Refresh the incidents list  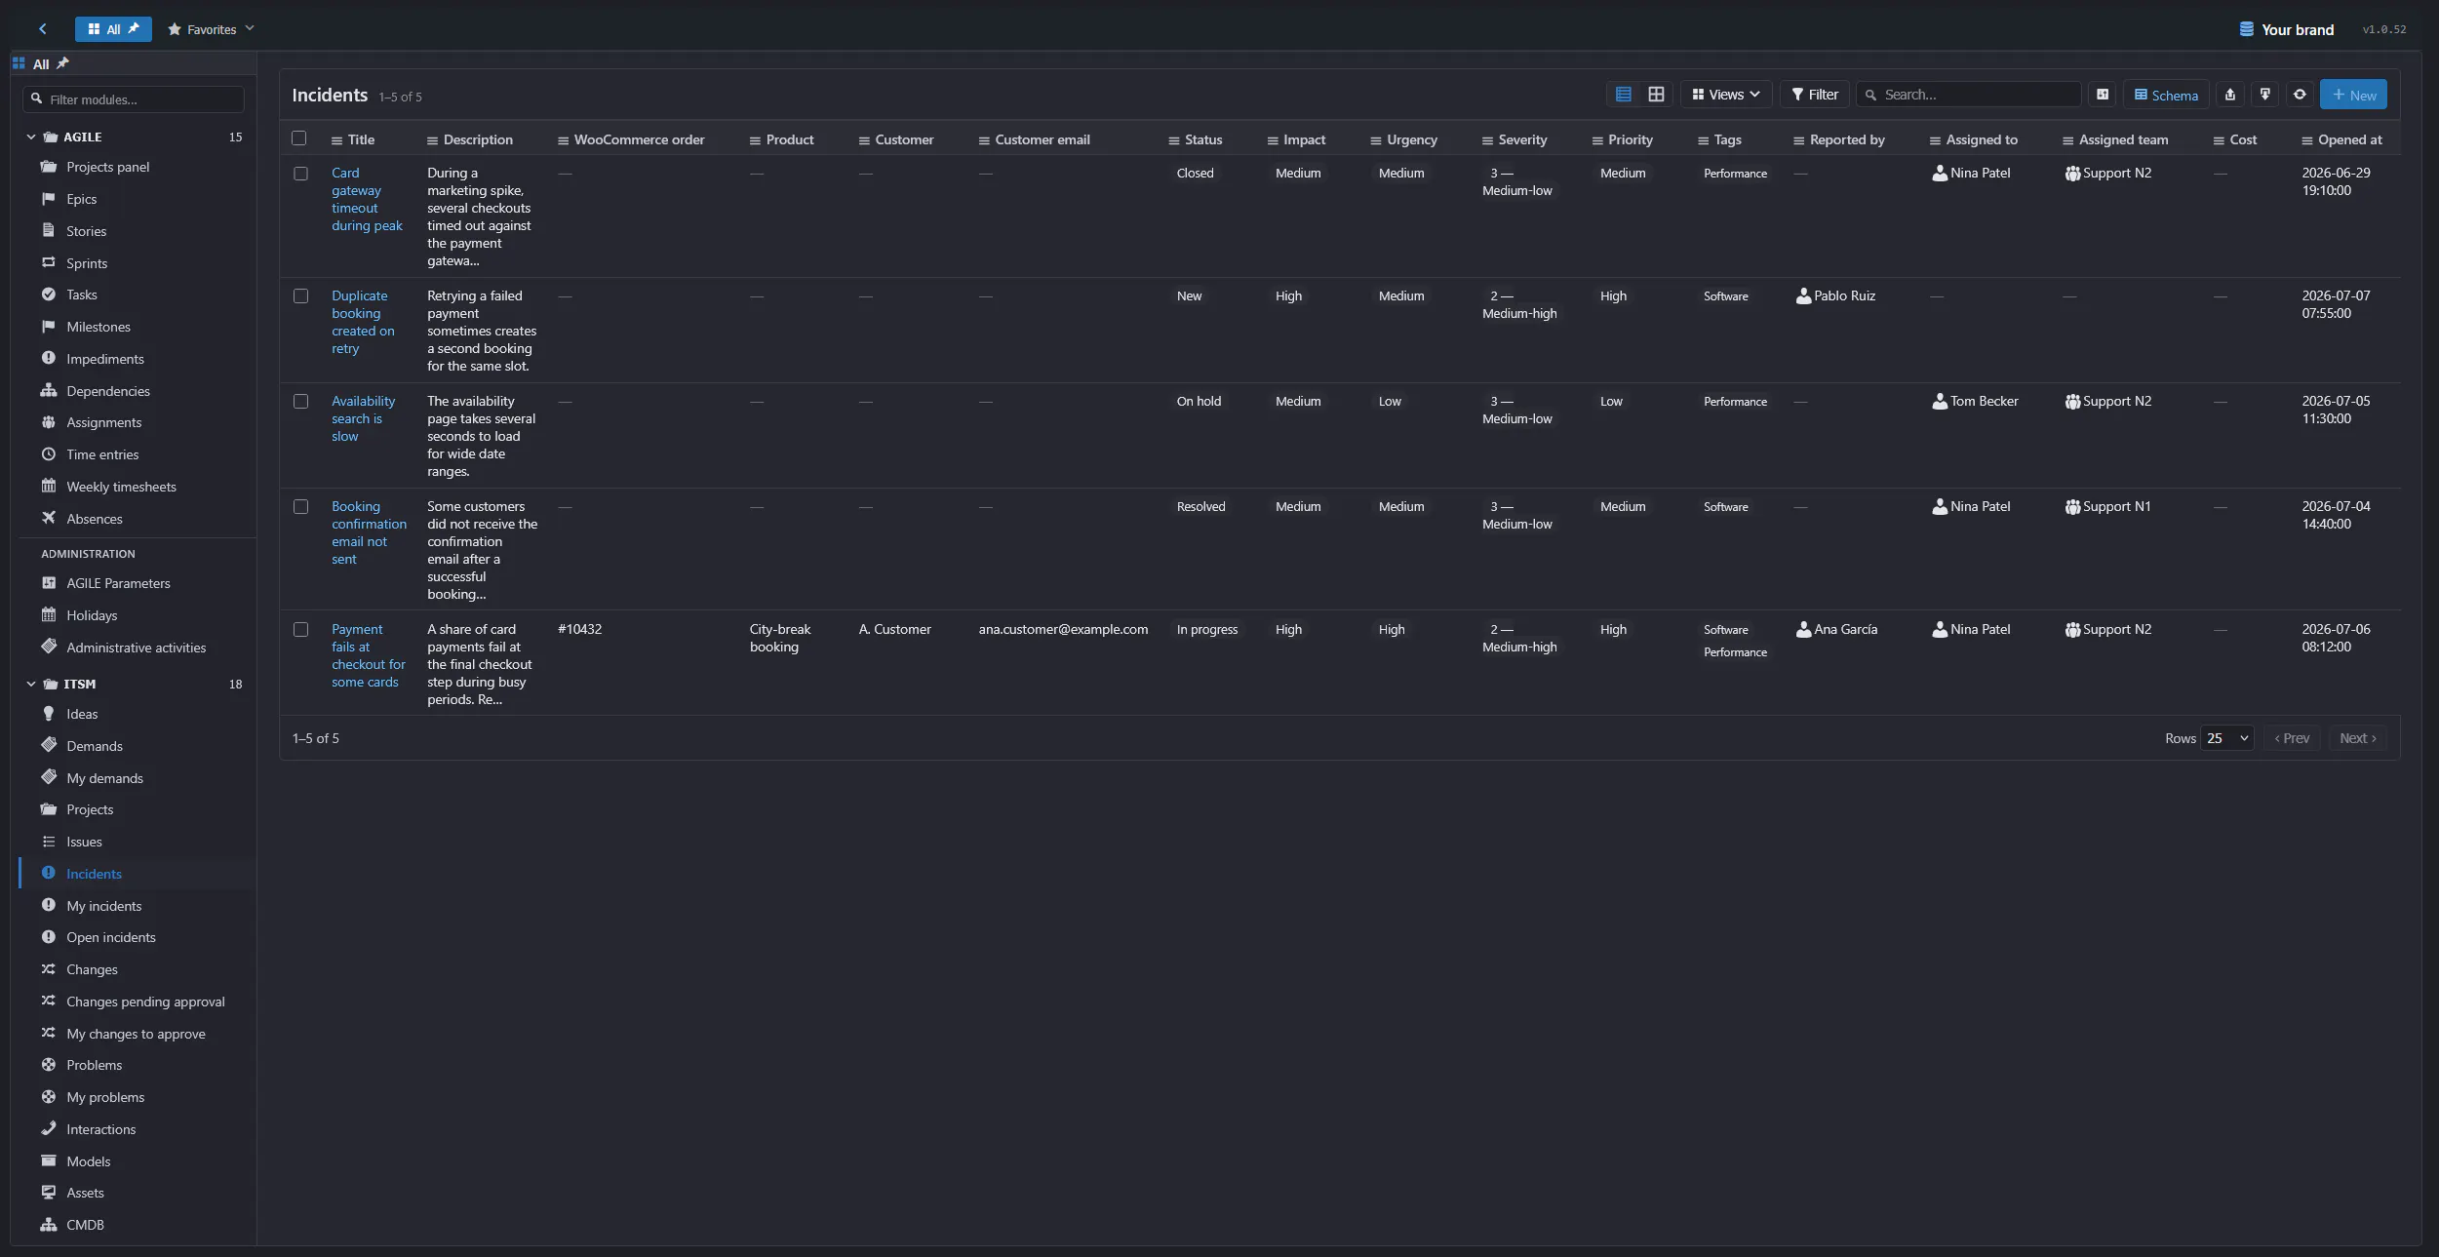(x=2300, y=95)
